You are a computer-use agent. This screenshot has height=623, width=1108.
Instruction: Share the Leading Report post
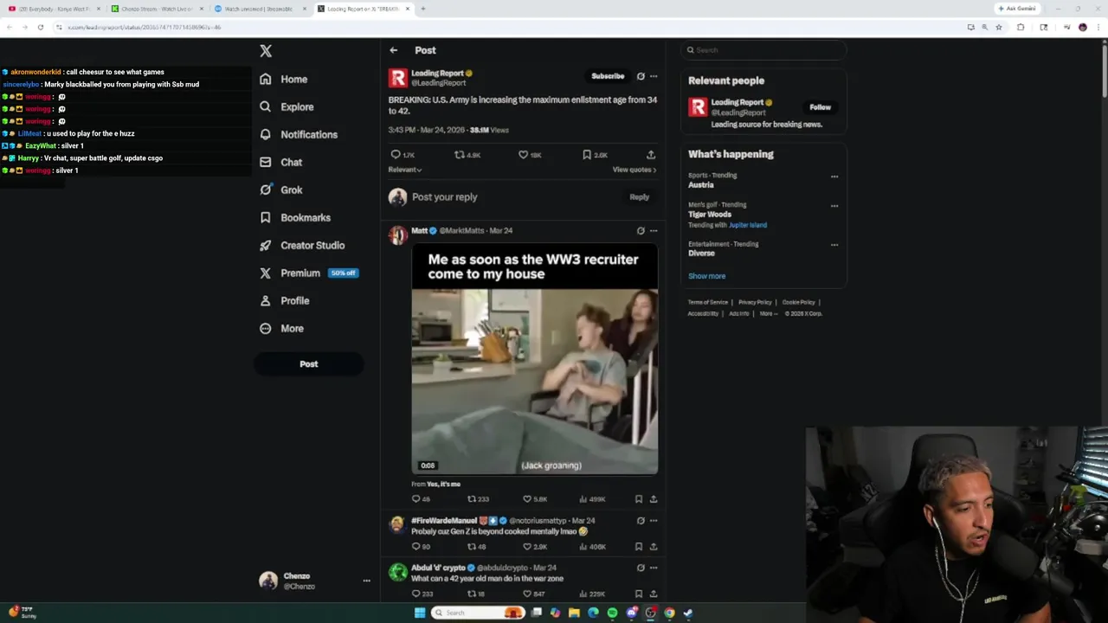click(x=651, y=155)
